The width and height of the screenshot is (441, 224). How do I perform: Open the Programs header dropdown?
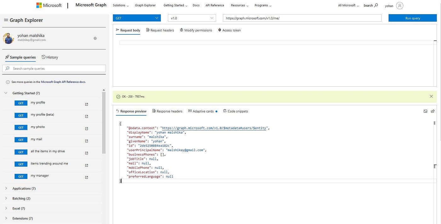[x=263, y=5]
